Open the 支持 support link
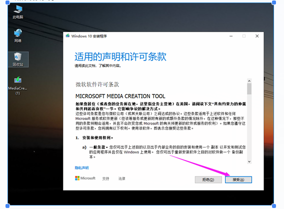The width and height of the screenshot is (284, 209). pos(105,178)
